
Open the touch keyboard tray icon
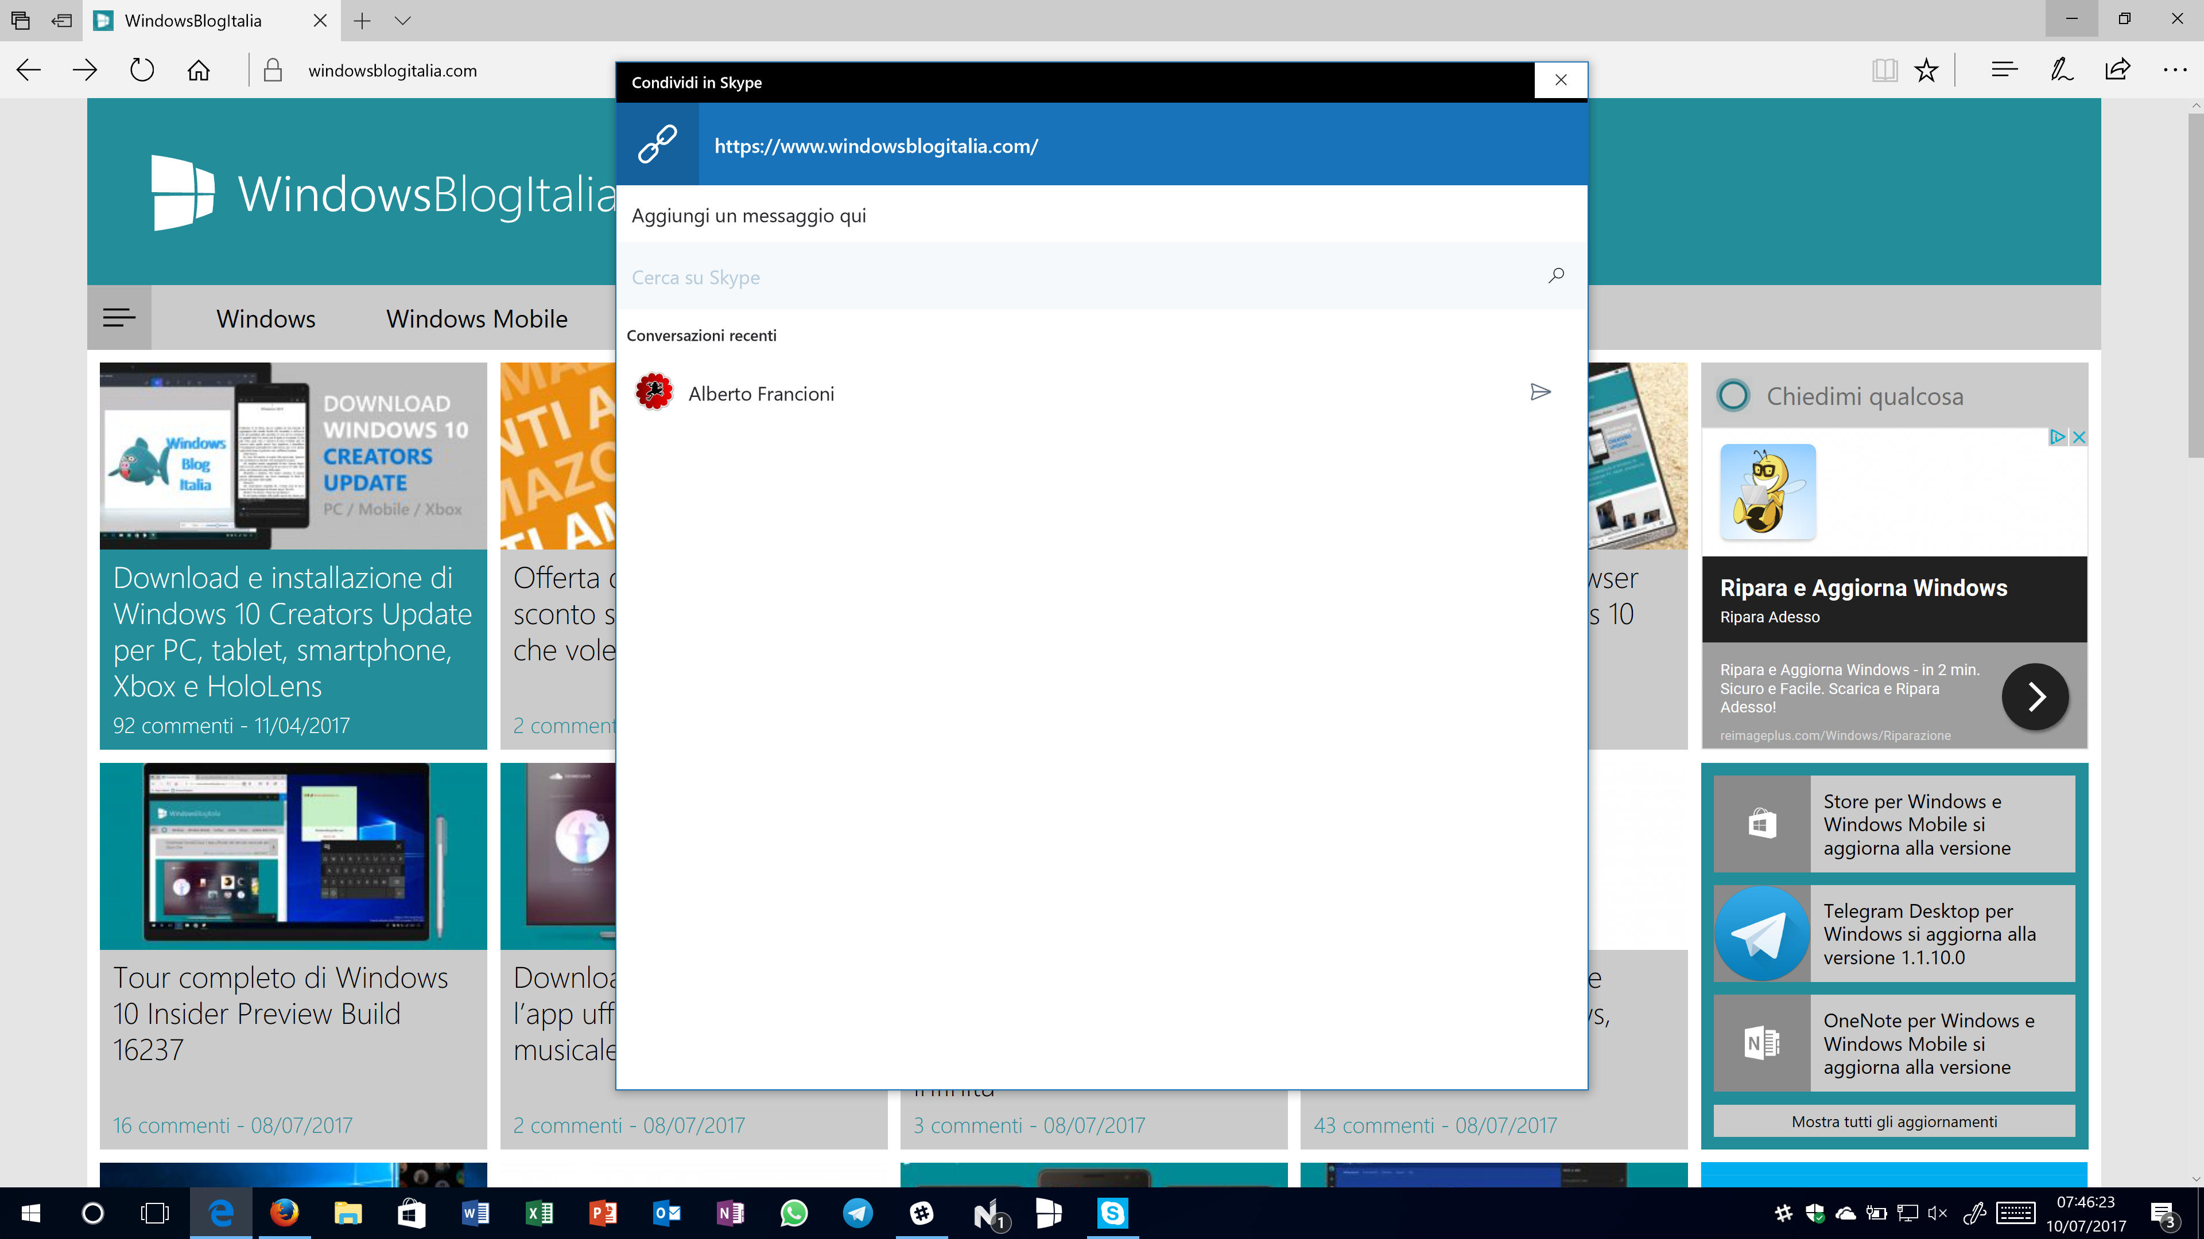(2016, 1213)
